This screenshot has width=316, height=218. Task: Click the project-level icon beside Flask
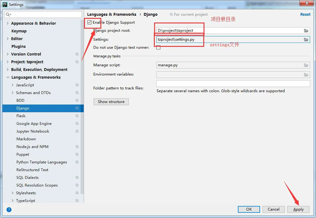(x=77, y=116)
